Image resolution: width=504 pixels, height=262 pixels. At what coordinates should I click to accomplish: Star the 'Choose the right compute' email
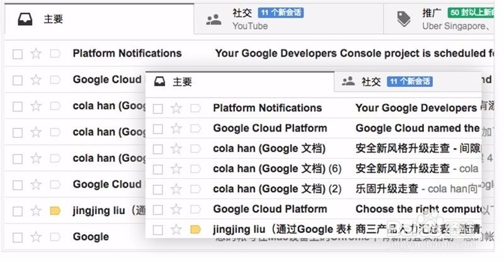click(176, 209)
